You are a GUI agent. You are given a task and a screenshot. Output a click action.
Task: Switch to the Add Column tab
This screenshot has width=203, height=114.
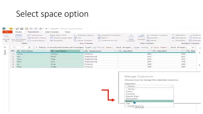pos(52,32)
